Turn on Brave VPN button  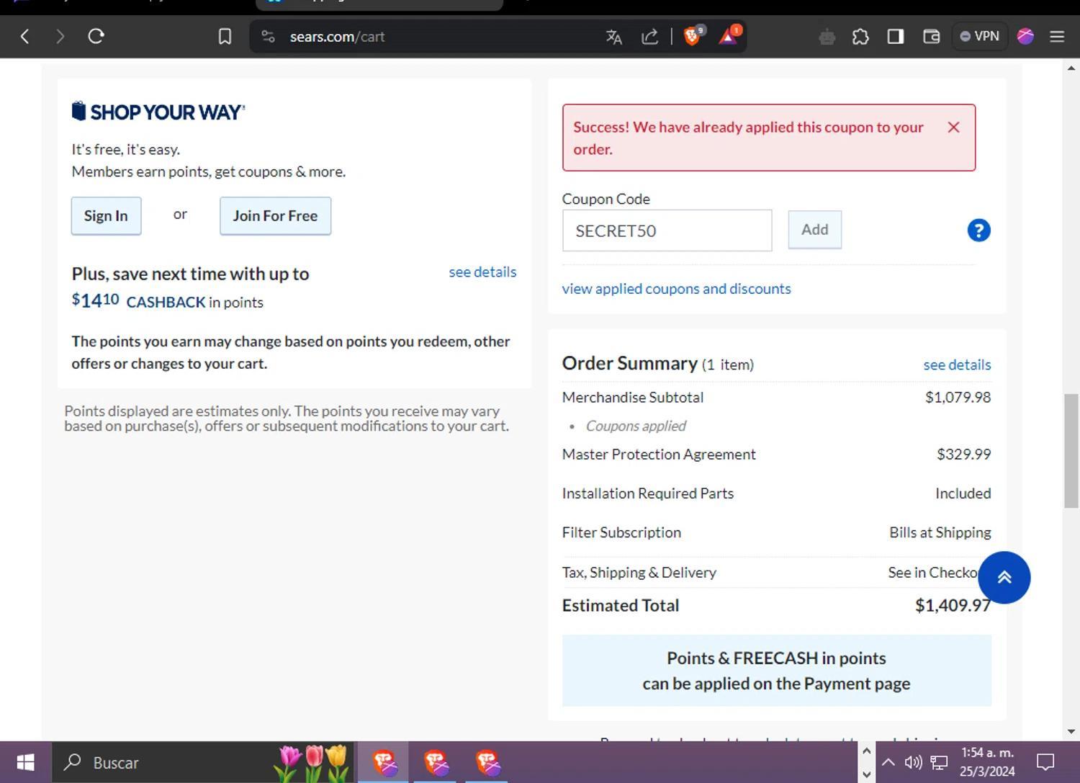click(979, 36)
